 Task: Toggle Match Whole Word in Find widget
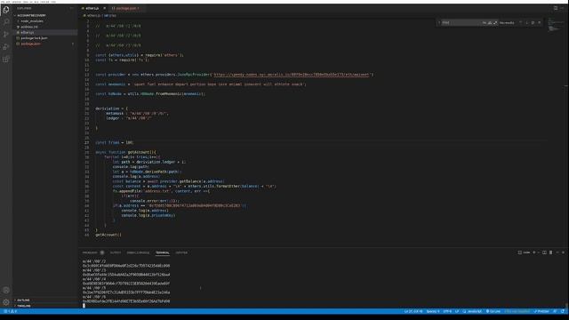490,22
